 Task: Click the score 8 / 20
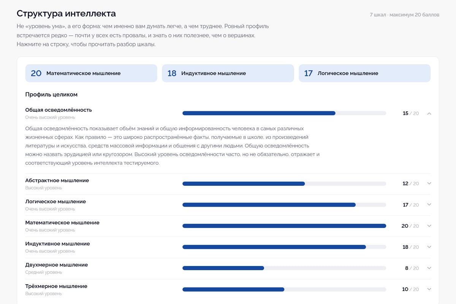pyautogui.click(x=412, y=268)
